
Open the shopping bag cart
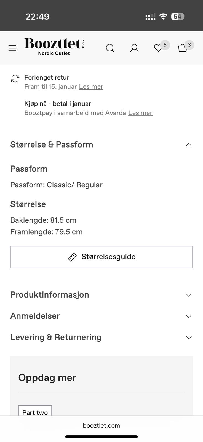click(182, 48)
